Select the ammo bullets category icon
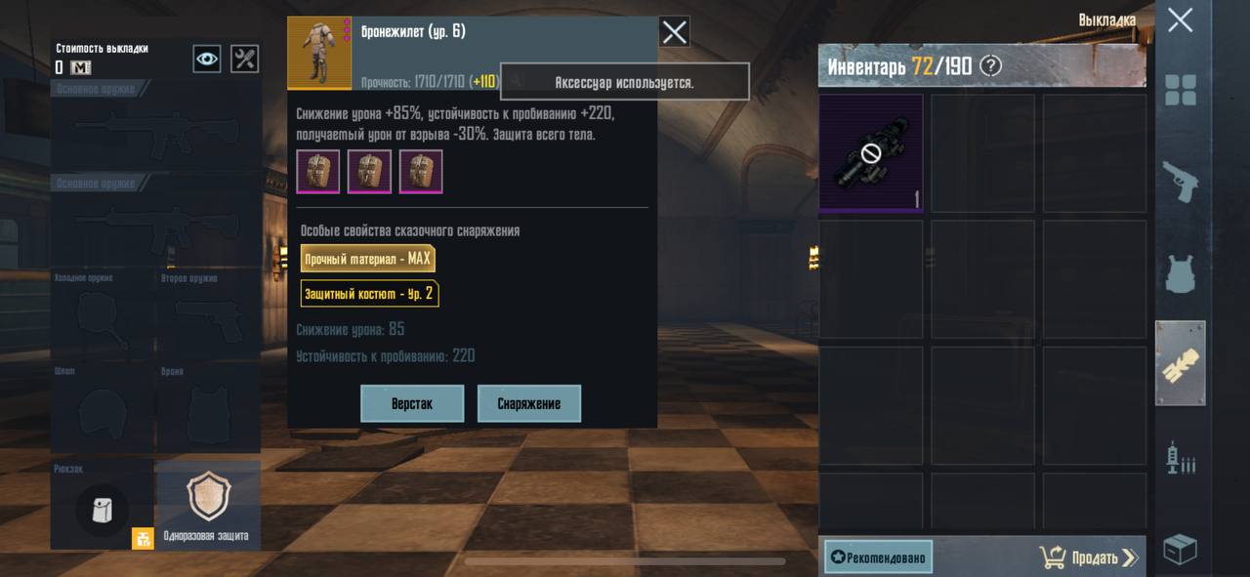 coord(1180,457)
